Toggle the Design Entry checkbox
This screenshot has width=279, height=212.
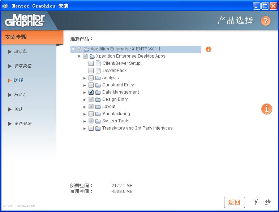tap(91, 99)
